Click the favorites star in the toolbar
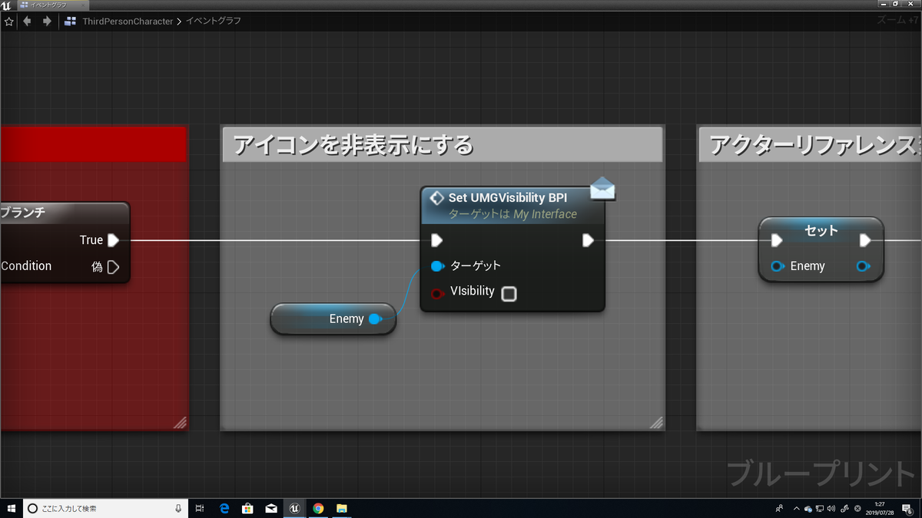This screenshot has width=922, height=518. (8, 21)
